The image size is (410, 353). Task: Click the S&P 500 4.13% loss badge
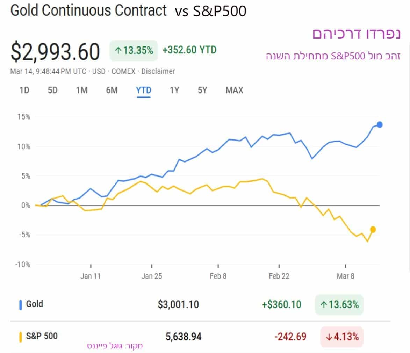(x=341, y=337)
